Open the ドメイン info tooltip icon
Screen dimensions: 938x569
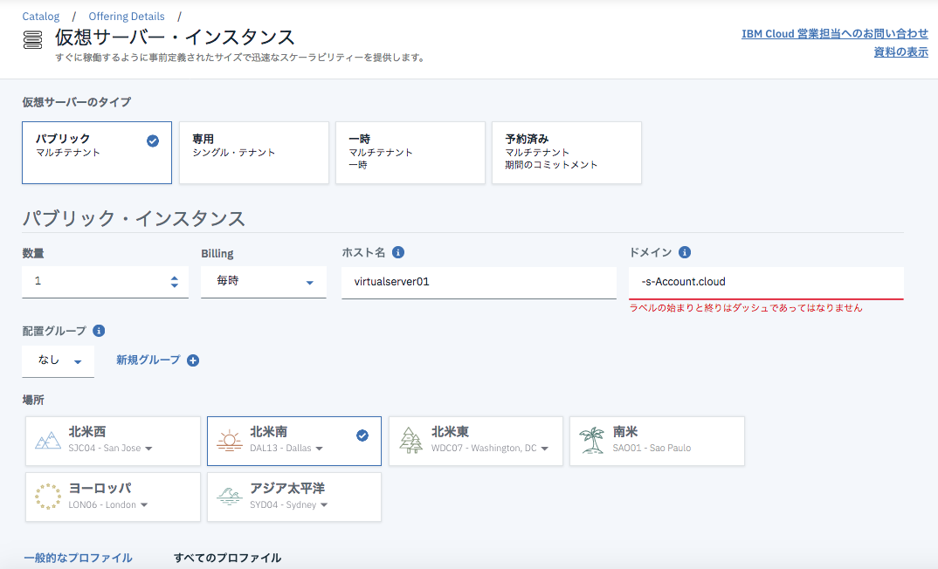pos(684,251)
